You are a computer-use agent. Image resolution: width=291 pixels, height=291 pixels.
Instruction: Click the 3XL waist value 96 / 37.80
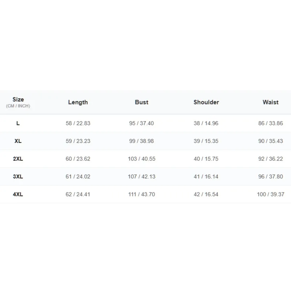coord(271,176)
